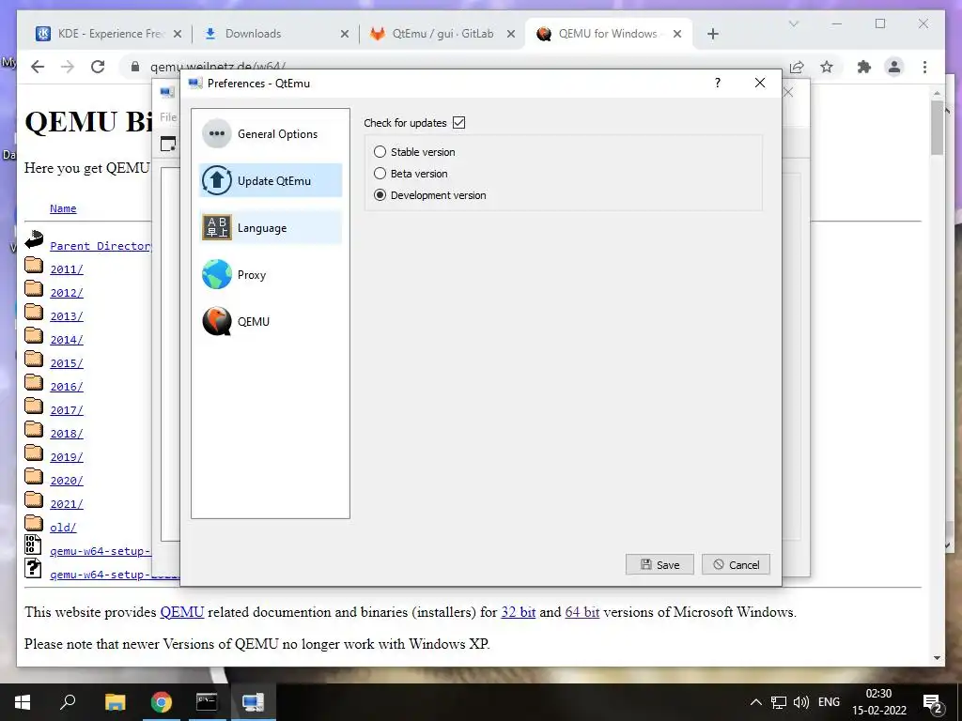Select Stable version radio button
The image size is (962, 721).
coord(380,151)
